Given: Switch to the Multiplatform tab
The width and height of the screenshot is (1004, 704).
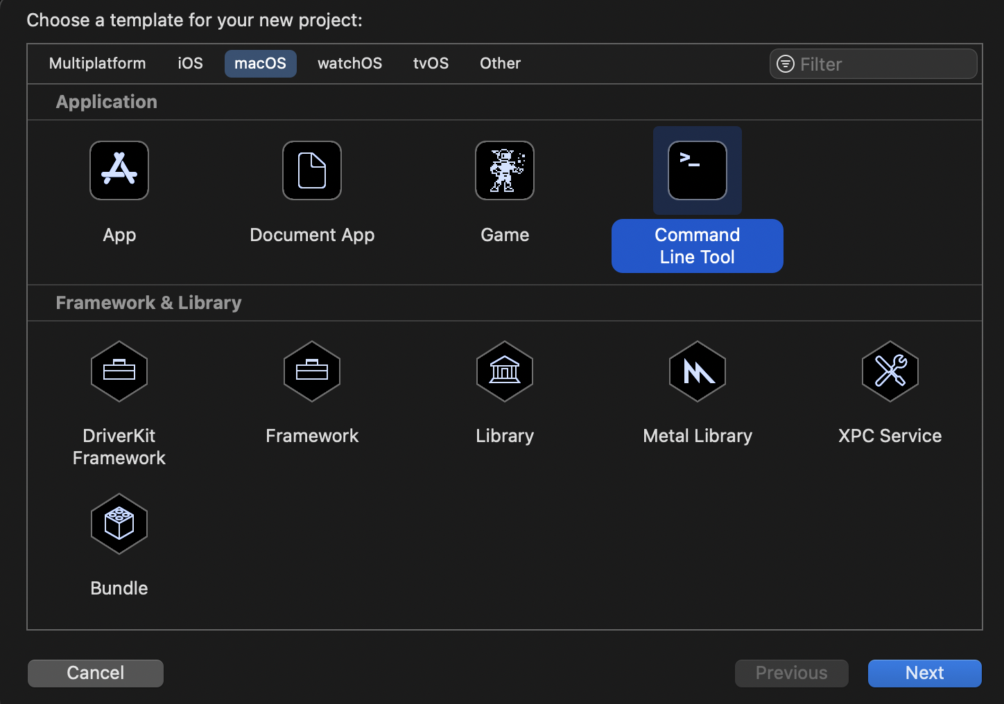Looking at the screenshot, I should point(98,63).
